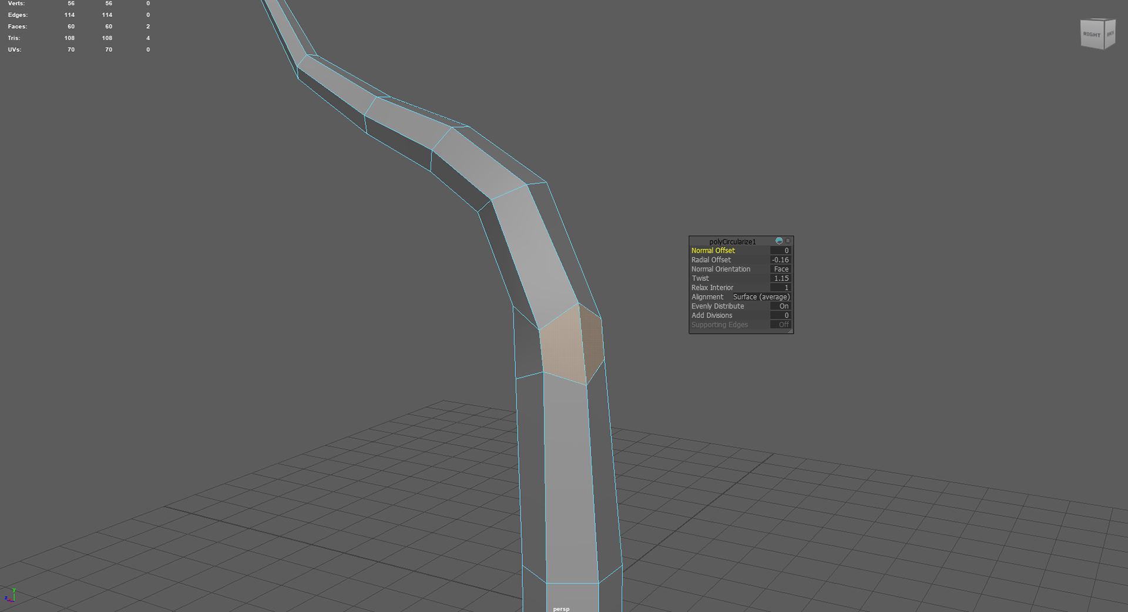This screenshot has height=612, width=1128.
Task: Select the Relax Interior attribute label
Action: click(712, 287)
